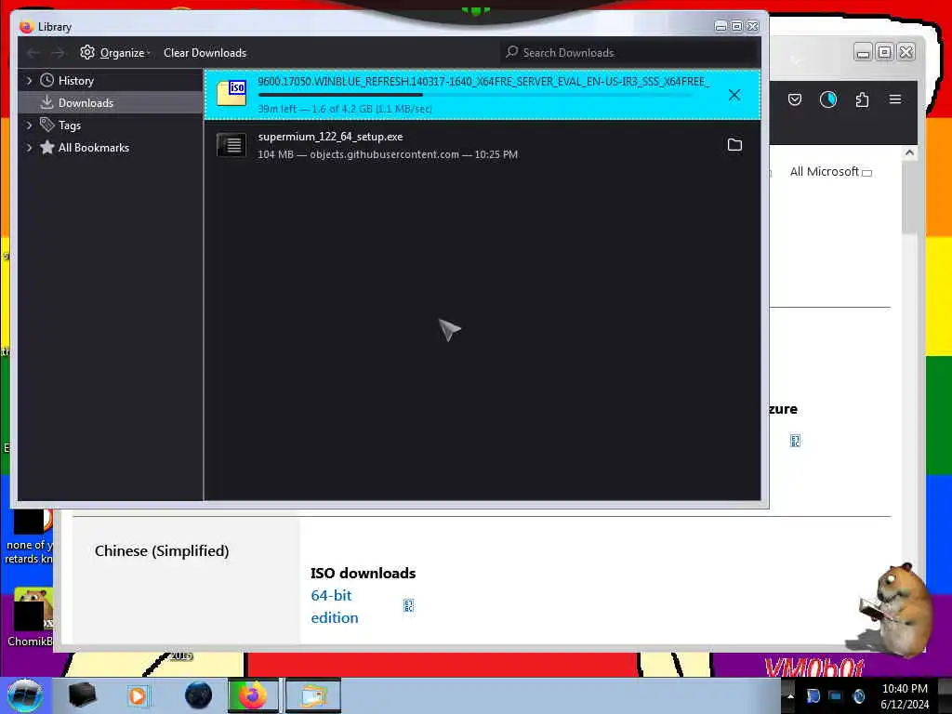Click the first system tray icon
The width and height of the screenshot is (952, 714).
pos(813,696)
